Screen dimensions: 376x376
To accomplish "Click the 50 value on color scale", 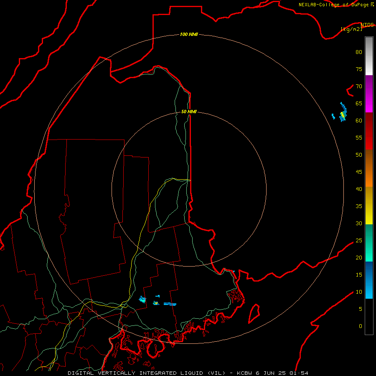I will tap(359, 155).
